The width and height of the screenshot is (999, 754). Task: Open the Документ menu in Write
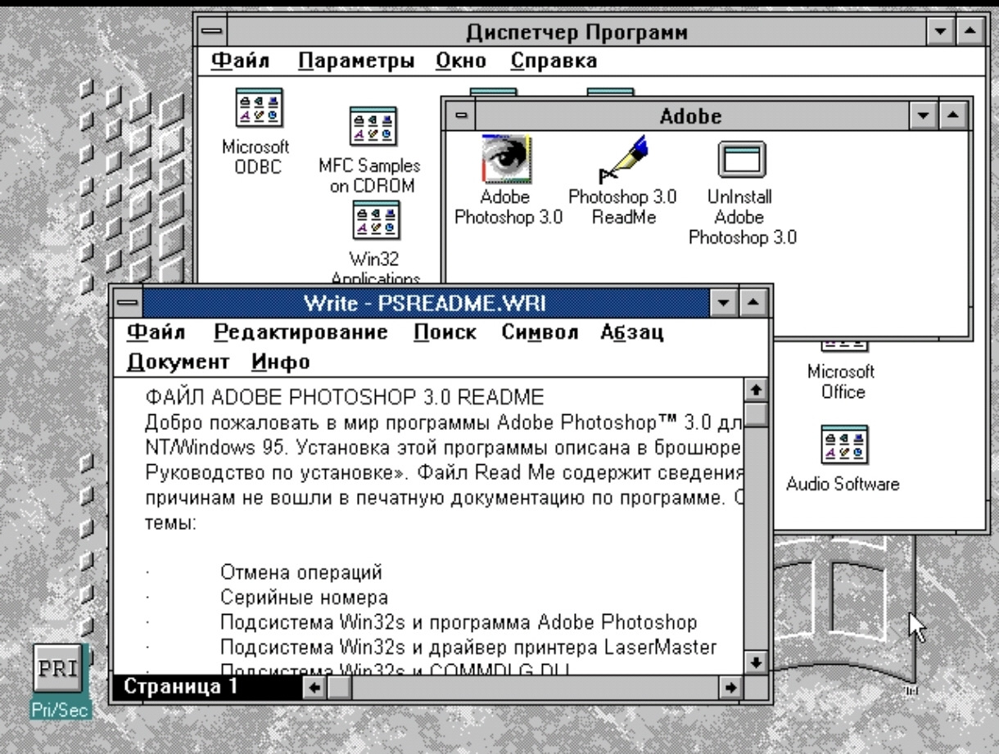tap(178, 361)
